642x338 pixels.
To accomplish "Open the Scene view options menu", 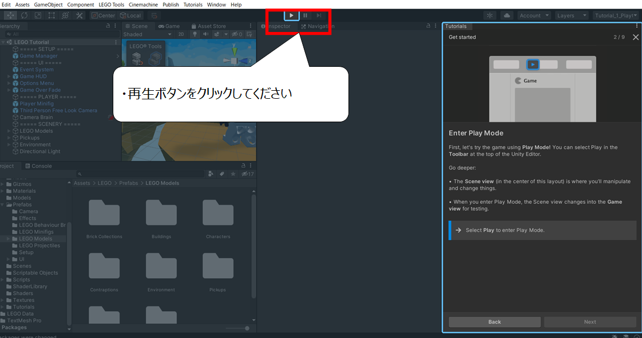I will 251,26.
